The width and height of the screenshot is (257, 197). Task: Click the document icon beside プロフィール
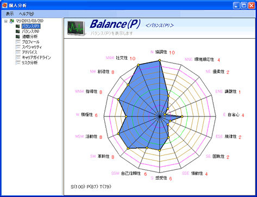(17, 42)
